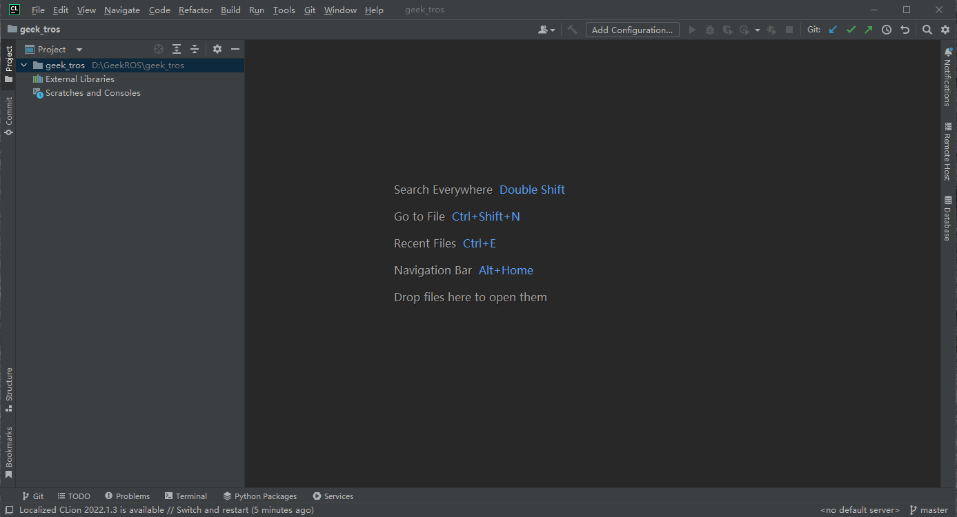The image size is (957, 517).
Task: Click the select opened file target icon
Action: pyautogui.click(x=159, y=49)
